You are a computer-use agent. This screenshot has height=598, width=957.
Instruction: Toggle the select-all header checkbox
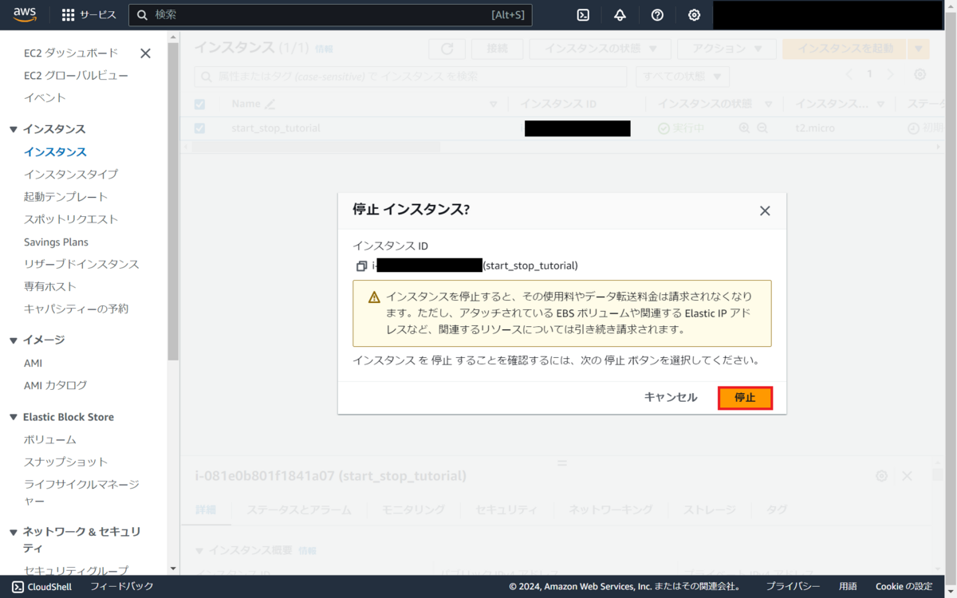199,104
